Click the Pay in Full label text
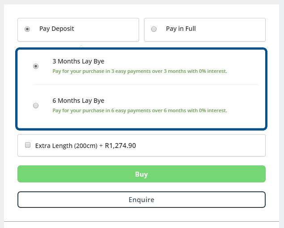This screenshot has height=228, width=284. click(181, 29)
